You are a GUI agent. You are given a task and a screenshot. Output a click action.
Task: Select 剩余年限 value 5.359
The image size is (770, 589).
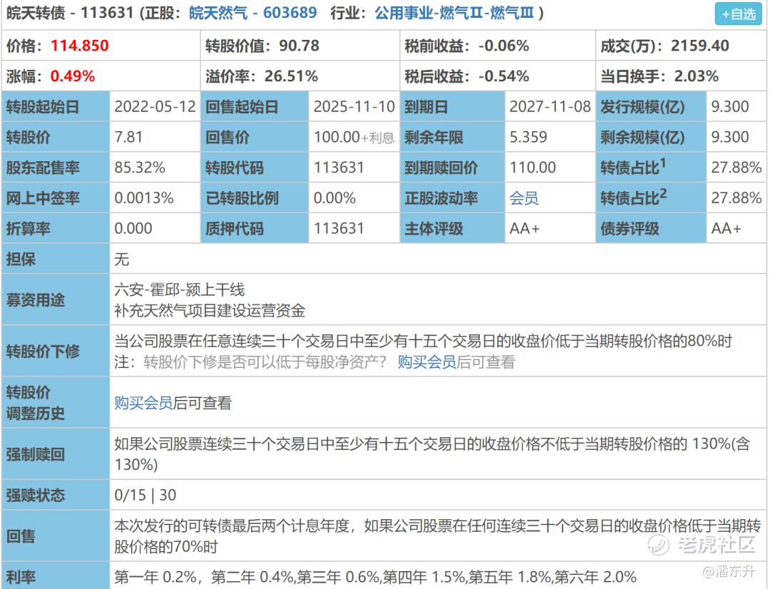coord(528,137)
